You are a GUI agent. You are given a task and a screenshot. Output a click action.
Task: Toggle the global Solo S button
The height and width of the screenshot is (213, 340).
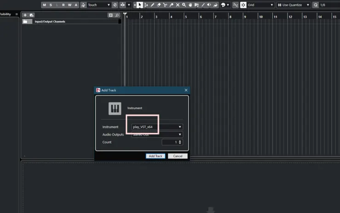(x=51, y=5)
